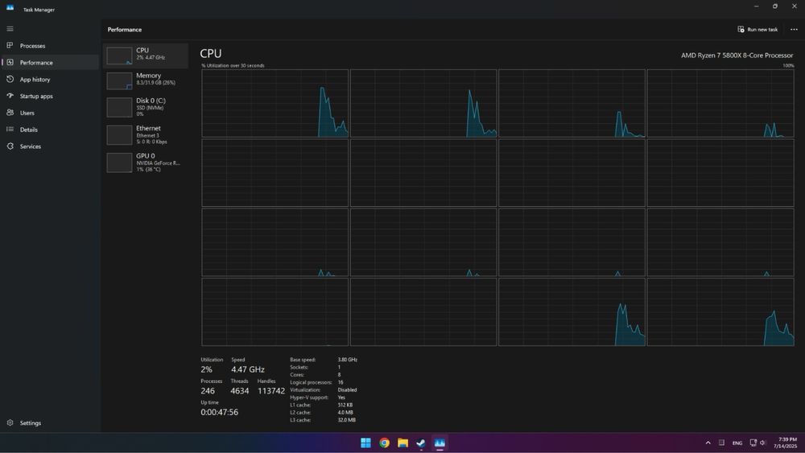This screenshot has width=805, height=453.
Task: Click the L3 cache 32.0 MB value
Action: [x=346, y=420]
